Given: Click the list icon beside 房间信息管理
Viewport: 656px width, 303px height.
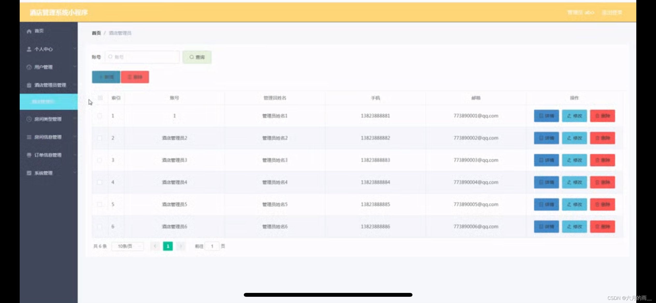Looking at the screenshot, I should click(x=29, y=137).
